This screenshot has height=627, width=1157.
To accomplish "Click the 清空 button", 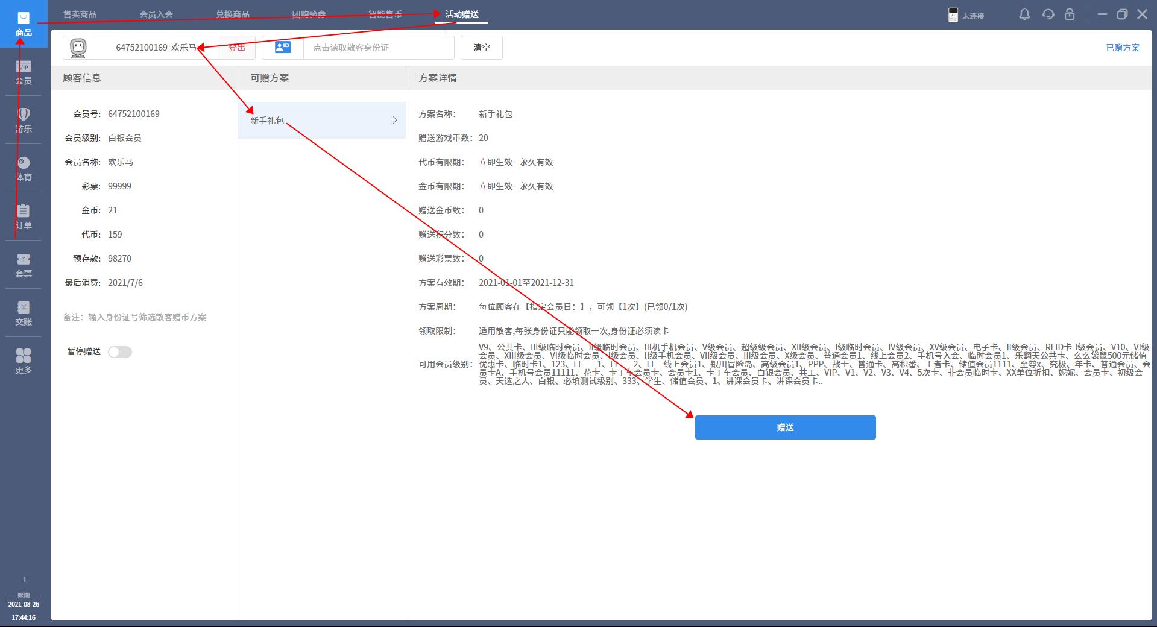I will click(x=482, y=48).
